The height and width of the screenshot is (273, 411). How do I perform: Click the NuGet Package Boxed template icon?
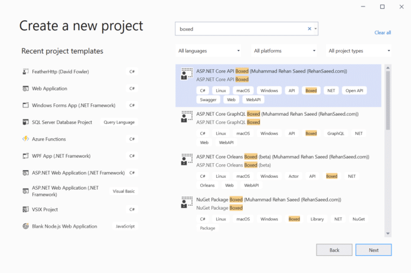click(187, 203)
